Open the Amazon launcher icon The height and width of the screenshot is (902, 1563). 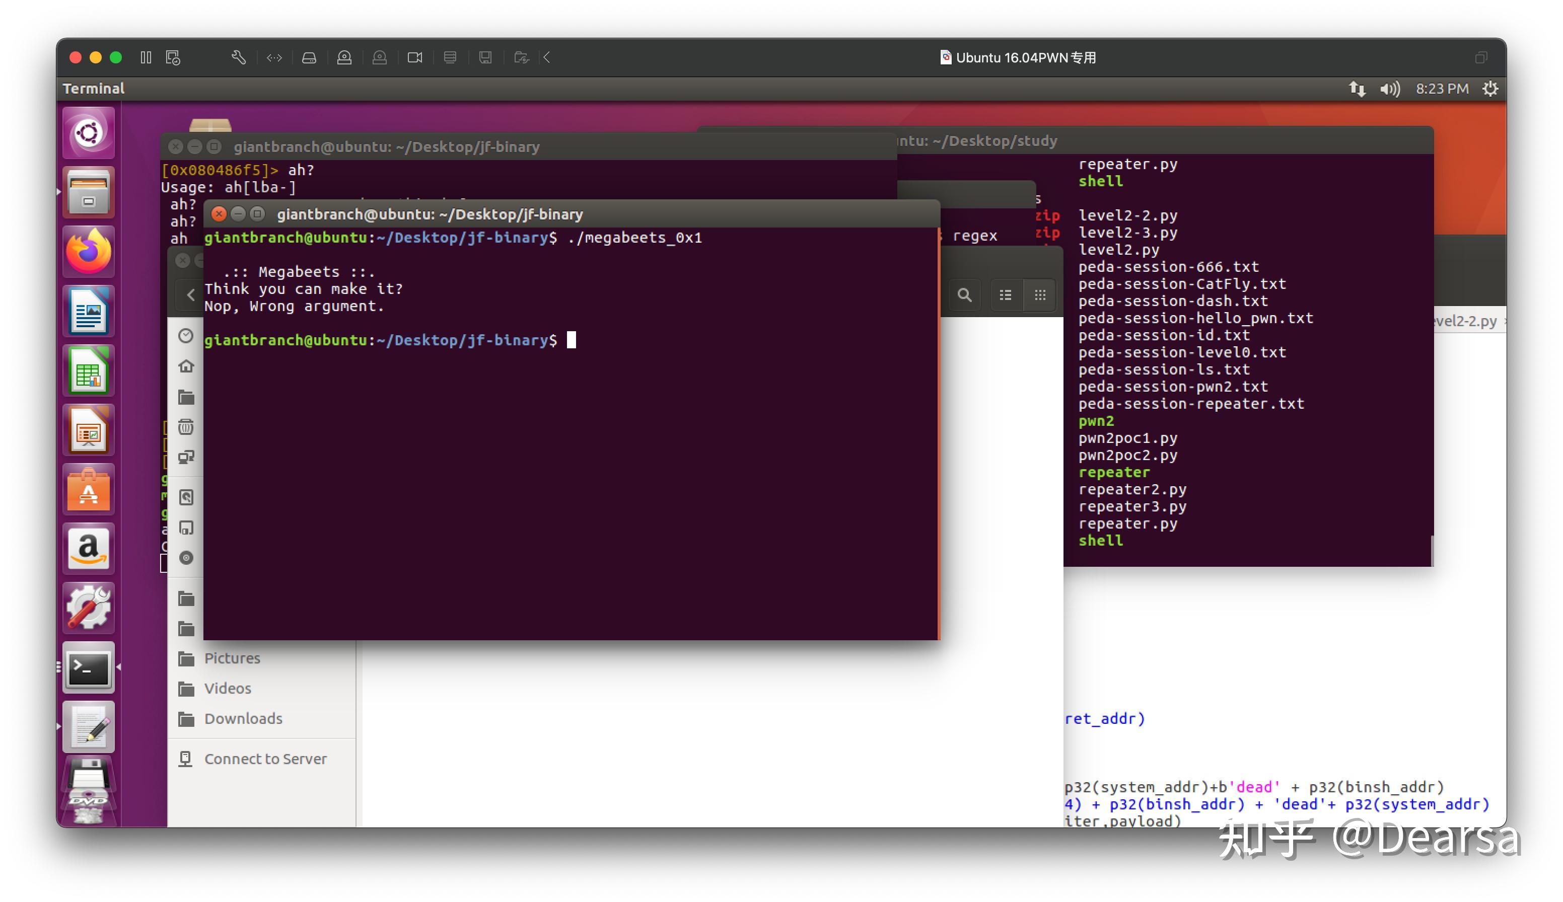click(88, 548)
